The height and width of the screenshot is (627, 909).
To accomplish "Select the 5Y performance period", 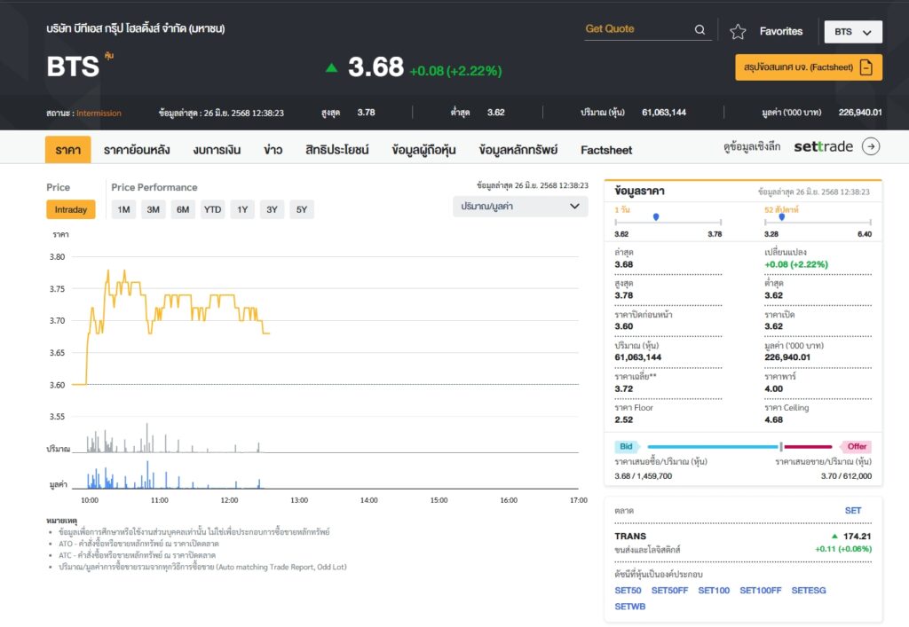I will pos(302,209).
